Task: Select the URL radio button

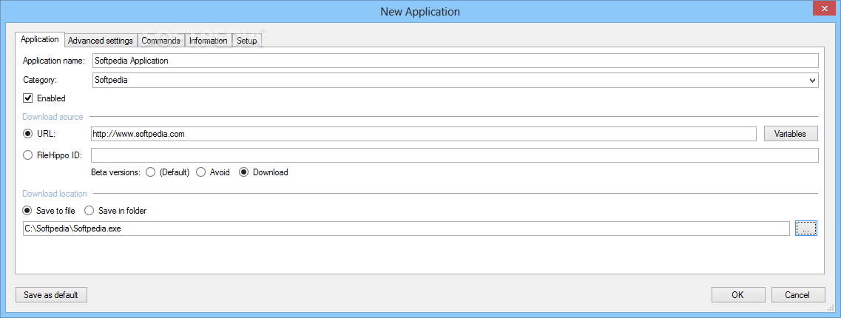Action: point(28,134)
